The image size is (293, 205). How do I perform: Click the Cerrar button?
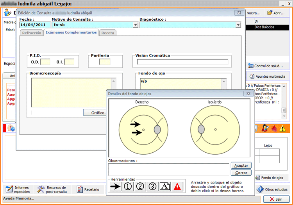(241, 173)
